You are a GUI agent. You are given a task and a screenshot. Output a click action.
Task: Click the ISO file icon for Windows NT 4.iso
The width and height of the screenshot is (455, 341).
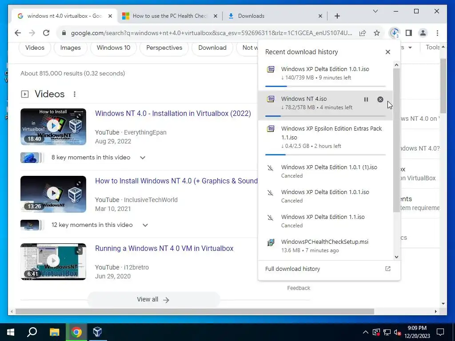pos(271,99)
